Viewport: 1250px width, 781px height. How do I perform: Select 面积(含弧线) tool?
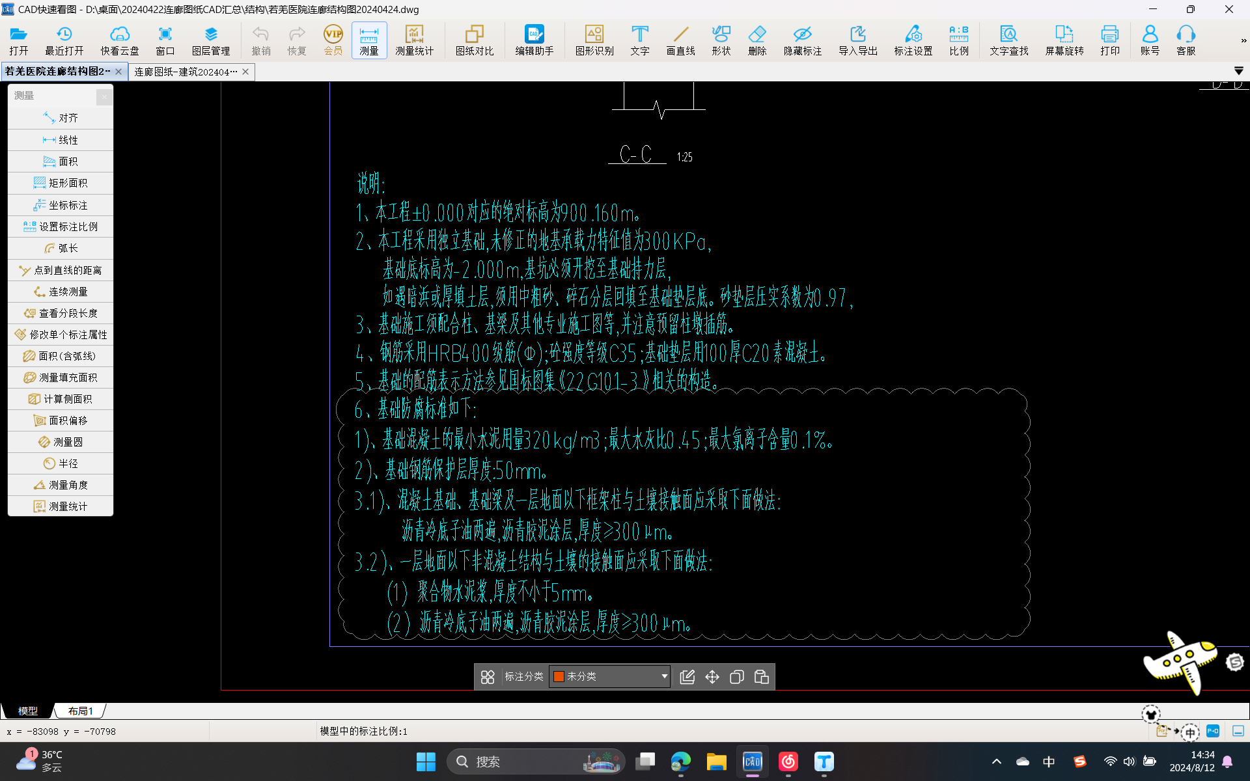coord(61,356)
